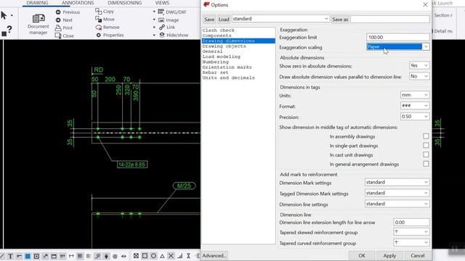Viewport: 465px width, 261px height.
Task: Open the standard settings file dropdown
Action: (x=280, y=19)
